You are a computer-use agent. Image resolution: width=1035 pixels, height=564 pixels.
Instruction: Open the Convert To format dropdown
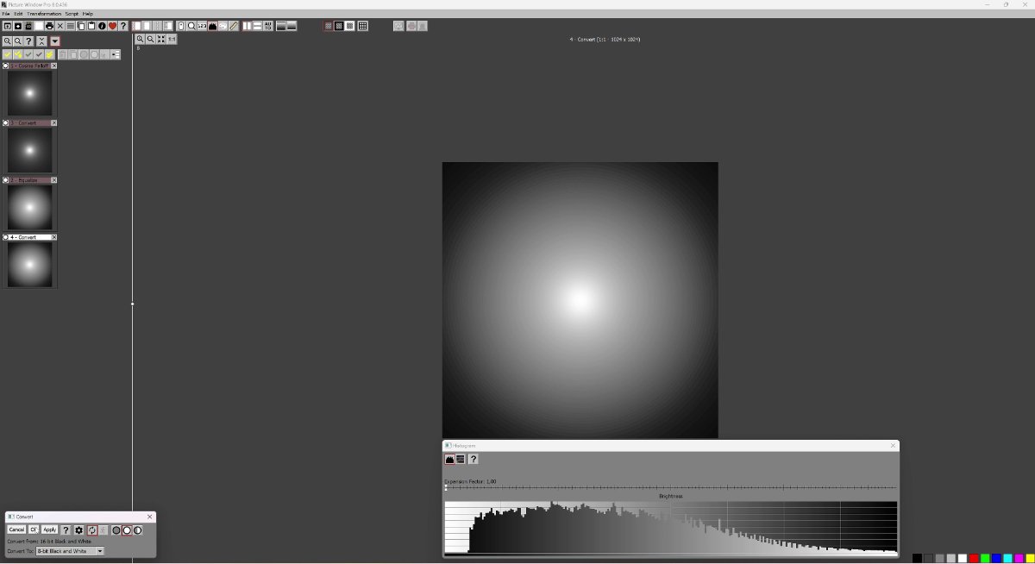(x=99, y=551)
